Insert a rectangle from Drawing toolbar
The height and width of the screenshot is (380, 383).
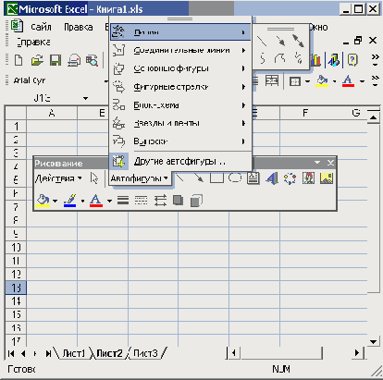click(216, 178)
